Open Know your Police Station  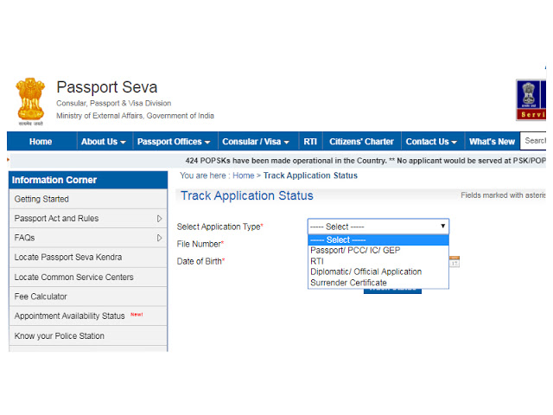[x=88, y=335]
